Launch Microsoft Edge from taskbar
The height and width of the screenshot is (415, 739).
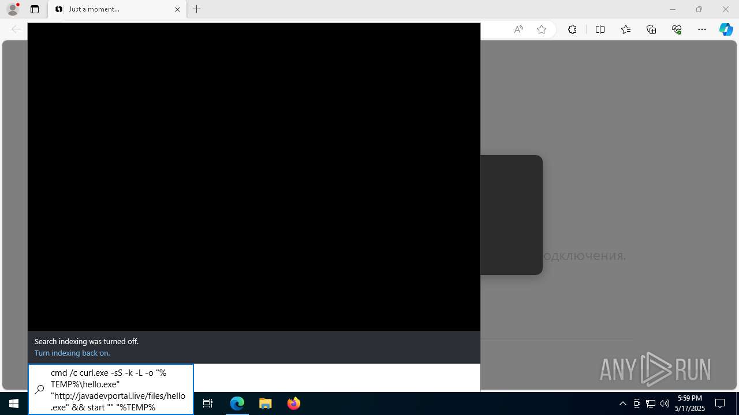237,403
